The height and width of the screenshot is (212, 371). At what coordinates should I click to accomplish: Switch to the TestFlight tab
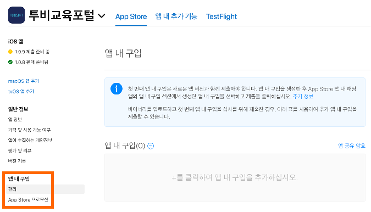(x=222, y=16)
